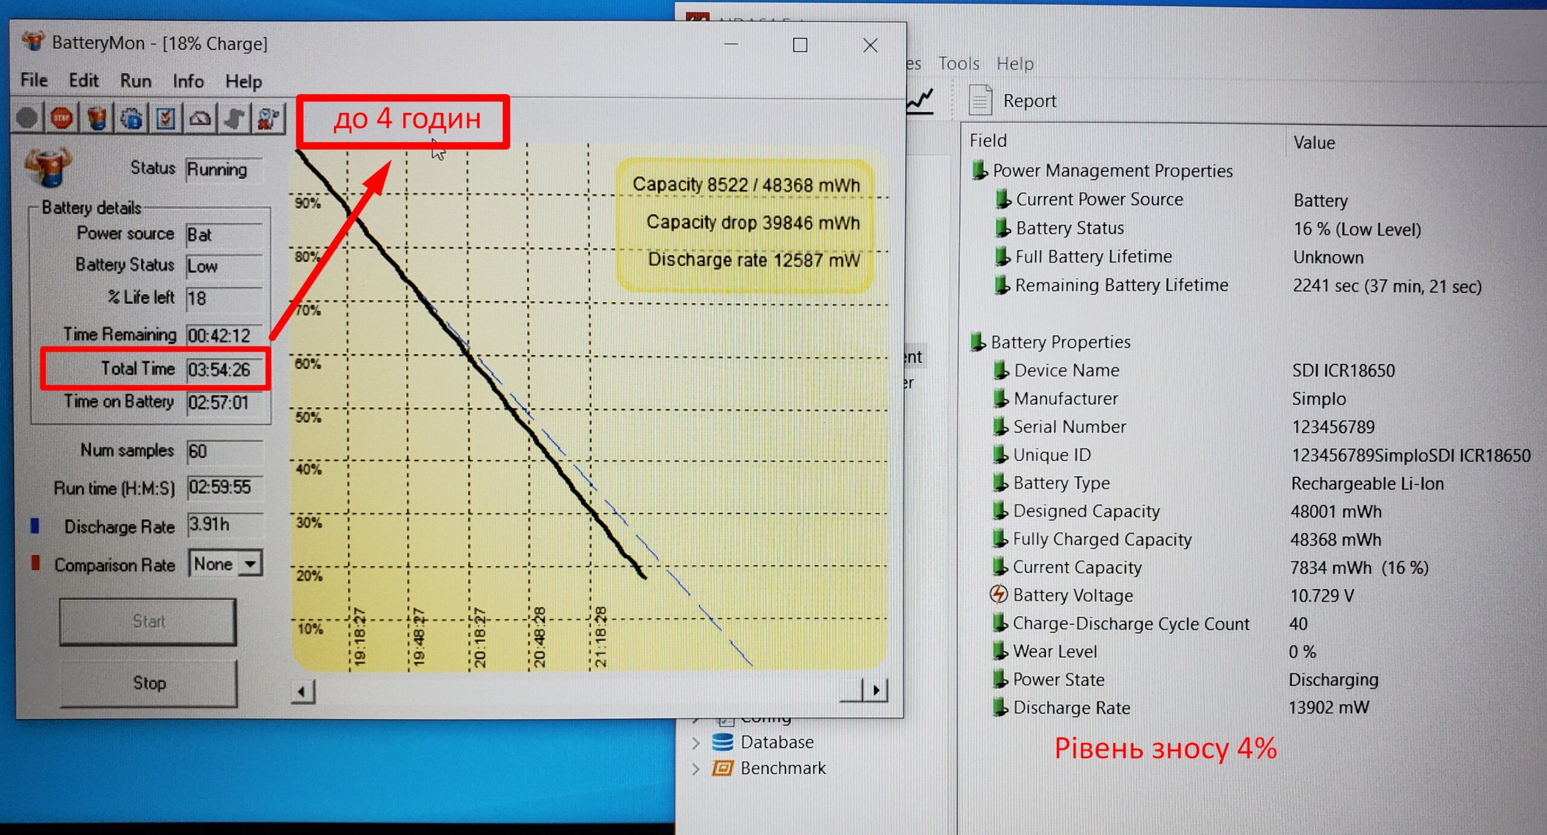Open the Tools menu in background window
Screen dimensions: 1547x835
(x=958, y=63)
